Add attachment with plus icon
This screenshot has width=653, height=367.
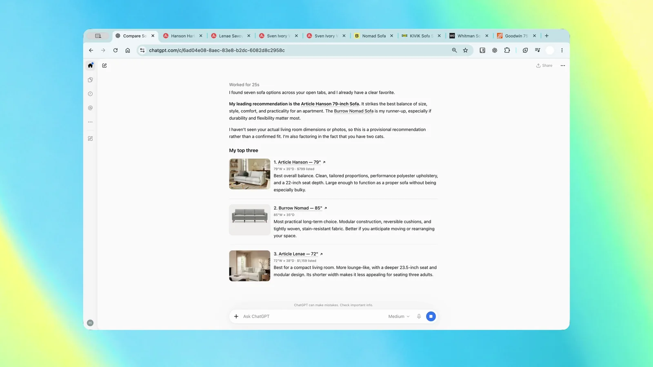(236, 316)
